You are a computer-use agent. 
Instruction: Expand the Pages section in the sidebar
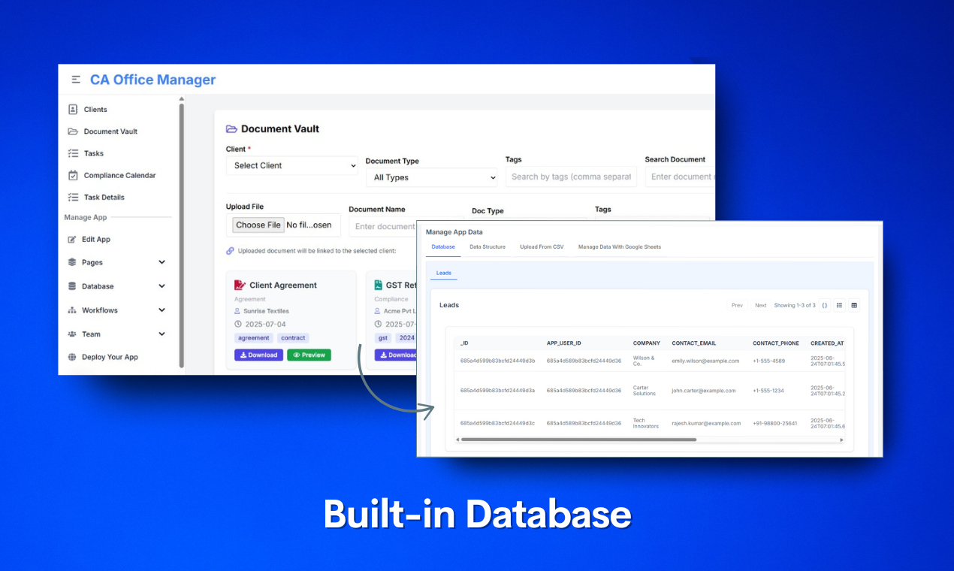tap(161, 262)
